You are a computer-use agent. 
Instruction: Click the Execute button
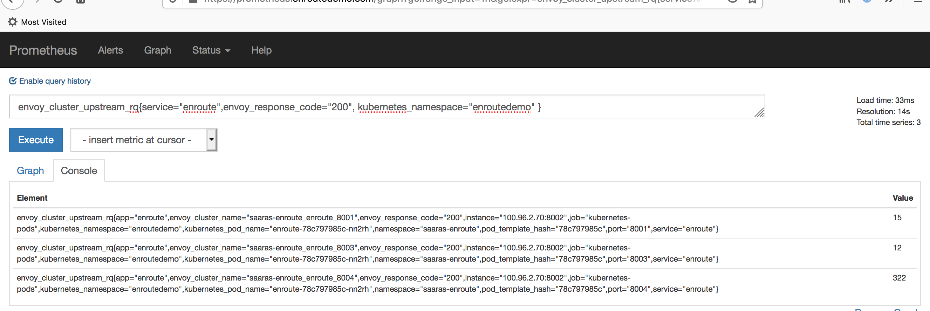pos(36,140)
